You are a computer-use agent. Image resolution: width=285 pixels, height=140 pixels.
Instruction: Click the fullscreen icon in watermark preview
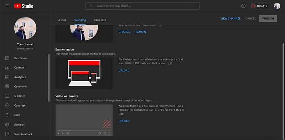[x=109, y=133]
